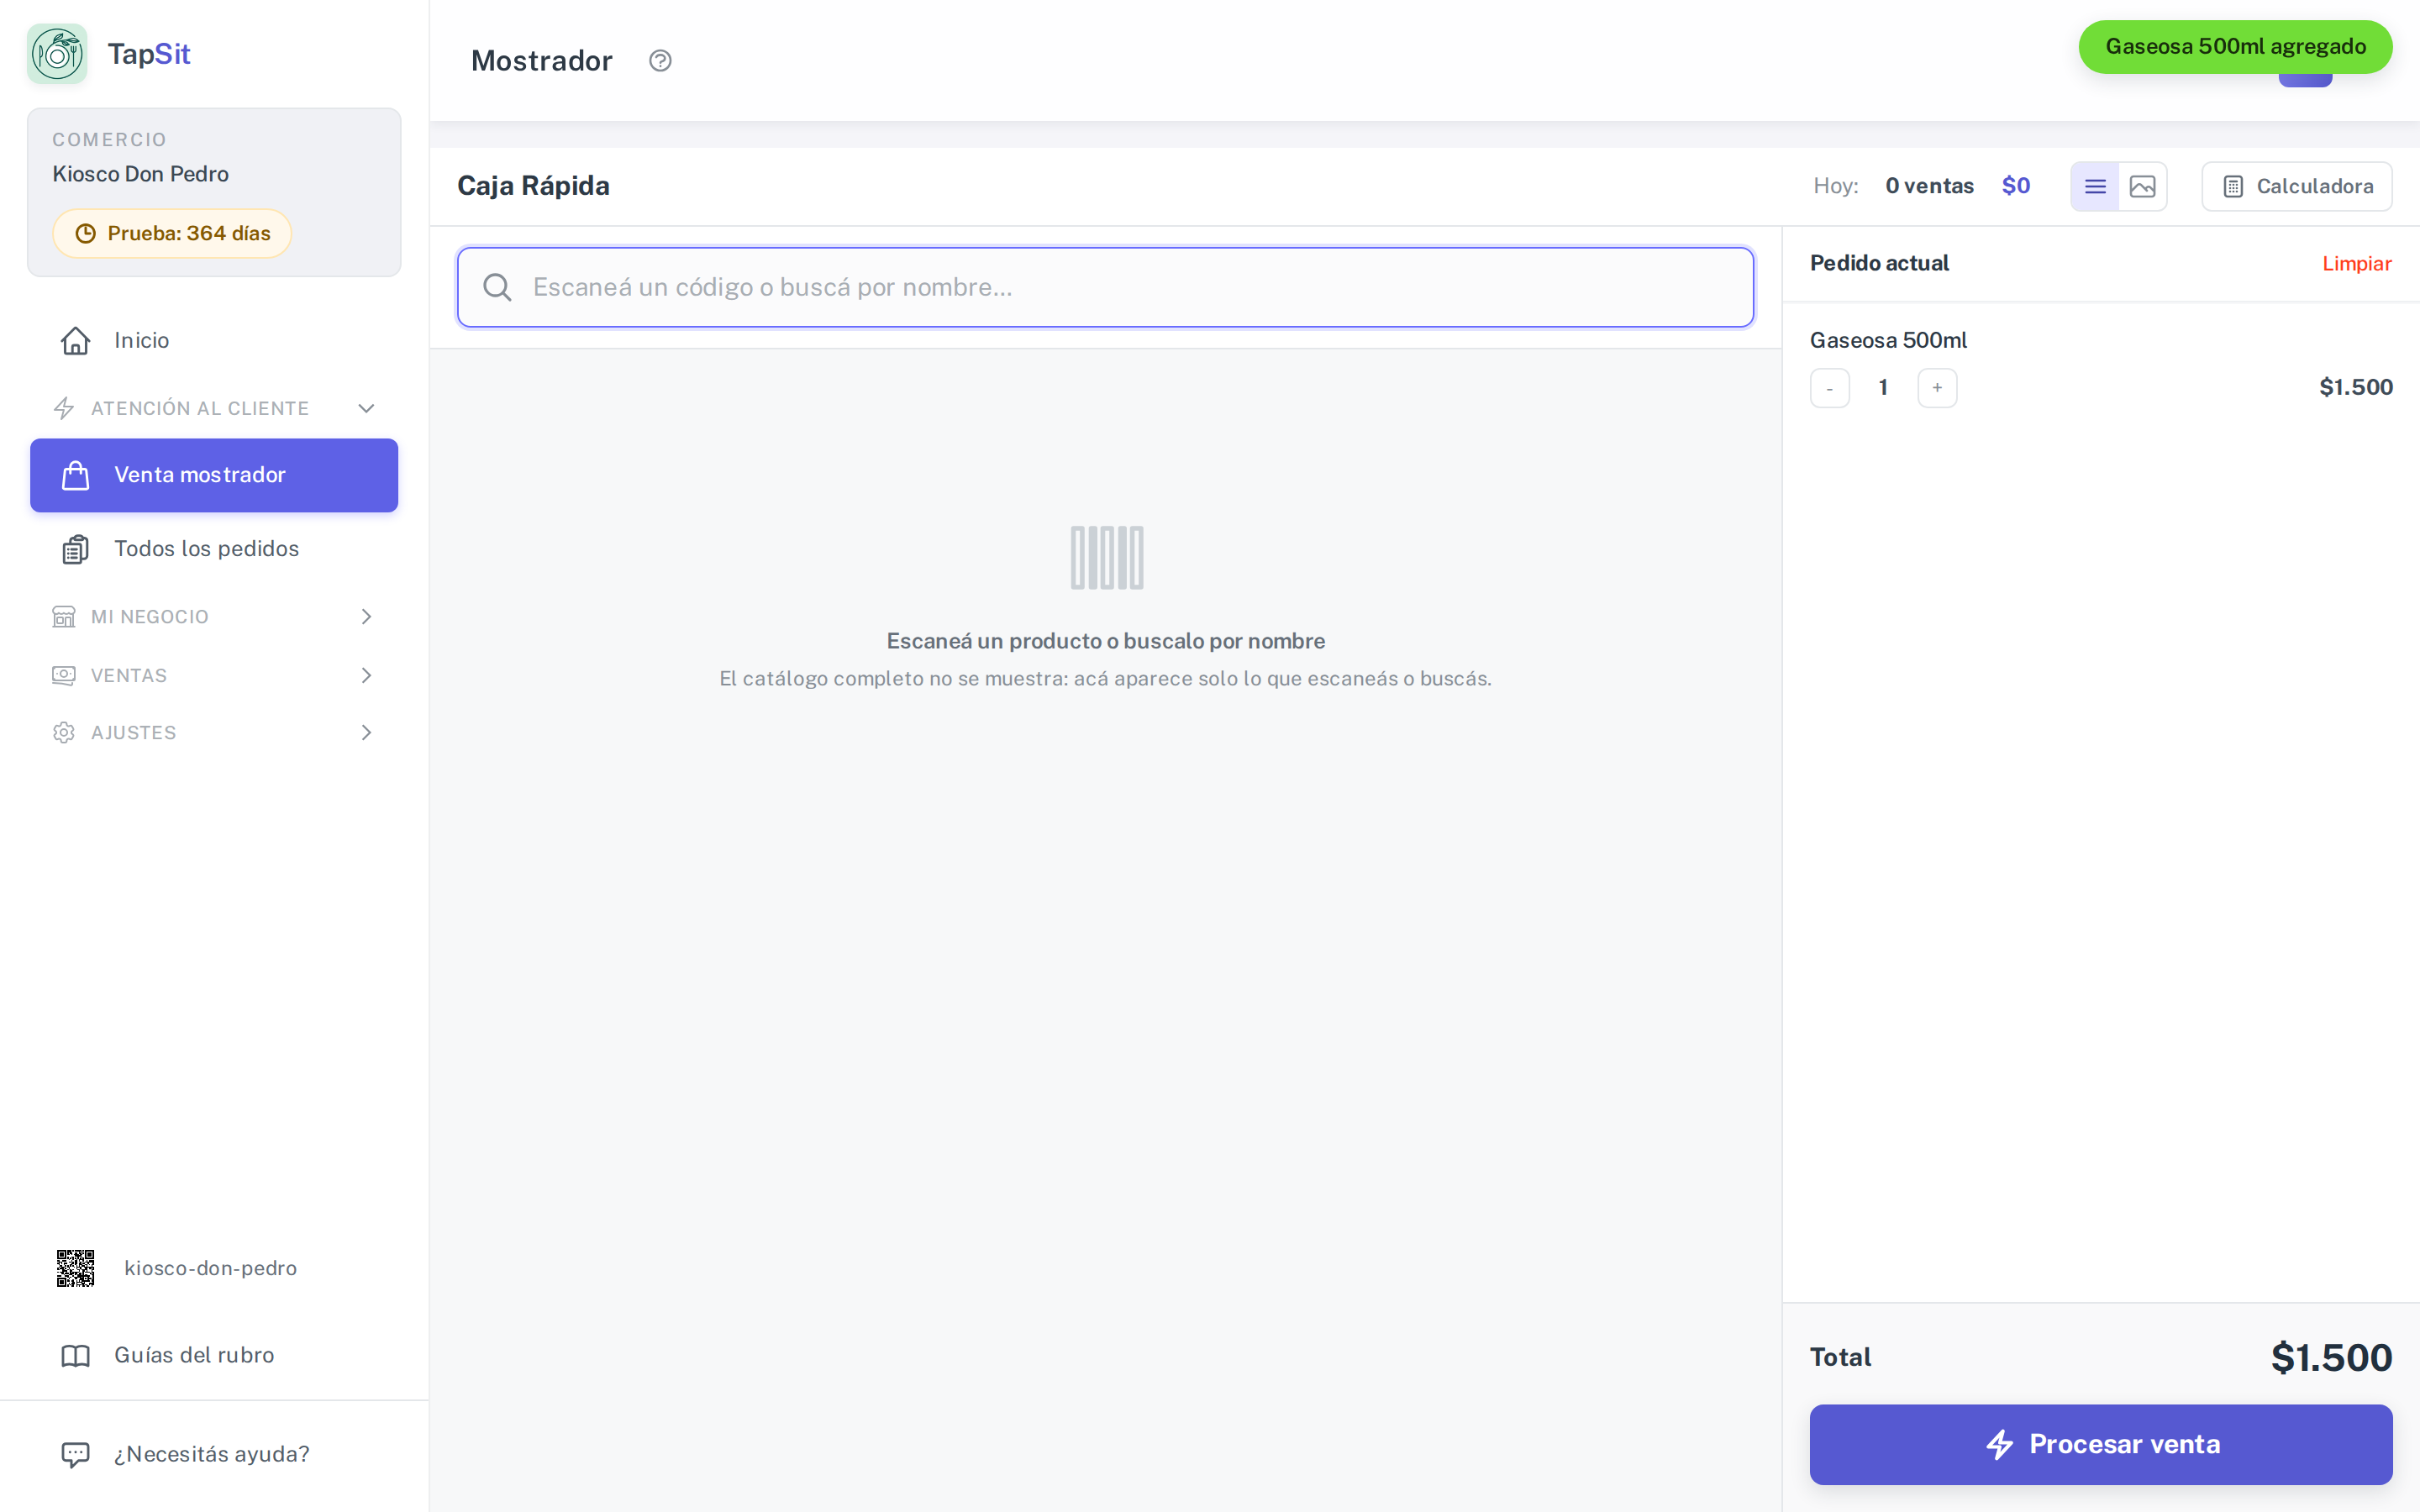The image size is (2420, 1512).
Task: Click the gear icon beside Ajustes
Action: pyautogui.click(x=64, y=732)
